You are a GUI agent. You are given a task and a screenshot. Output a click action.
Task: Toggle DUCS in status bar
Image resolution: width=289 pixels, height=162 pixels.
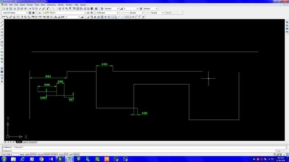(x=61, y=154)
